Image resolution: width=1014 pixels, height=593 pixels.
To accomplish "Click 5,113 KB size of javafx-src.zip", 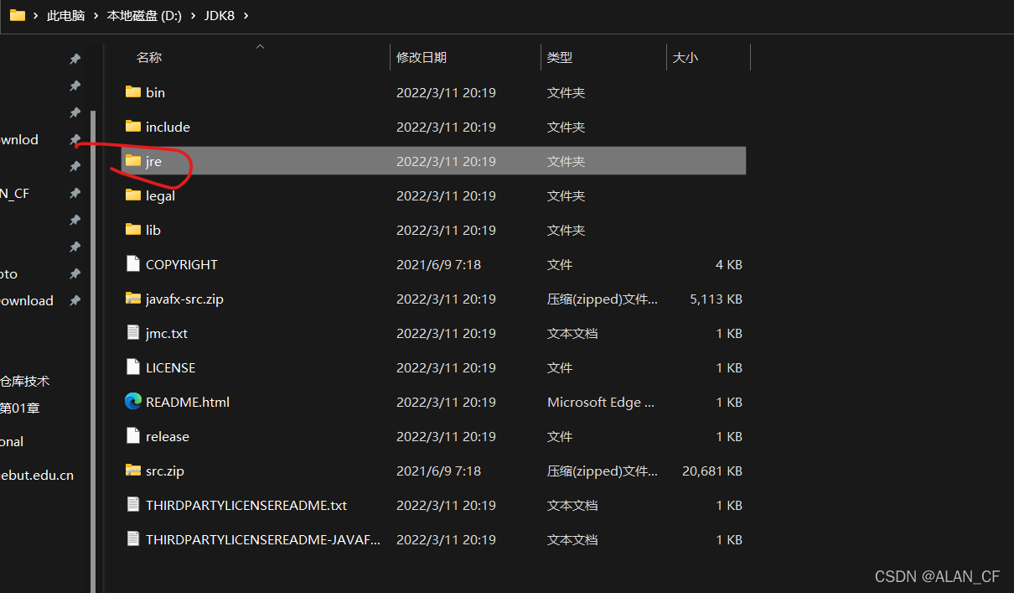I will [x=717, y=299].
